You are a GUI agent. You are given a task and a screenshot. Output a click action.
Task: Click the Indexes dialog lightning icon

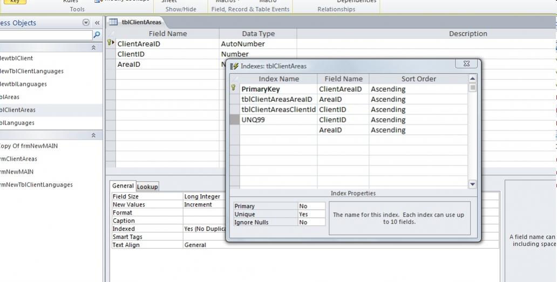pos(234,66)
